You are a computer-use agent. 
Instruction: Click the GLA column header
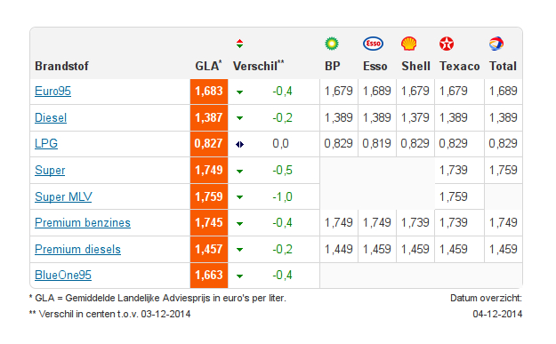tap(208, 66)
